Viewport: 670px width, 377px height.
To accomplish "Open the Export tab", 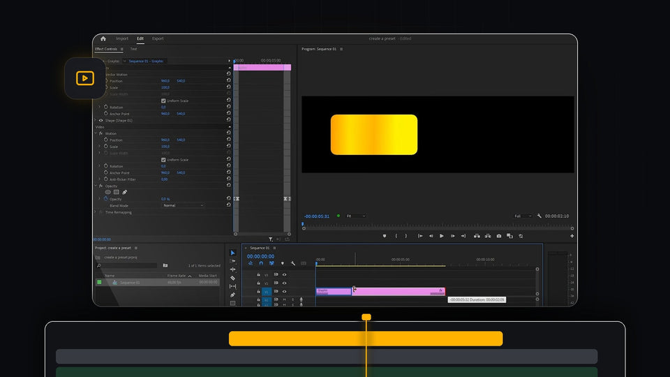I will 158,38.
